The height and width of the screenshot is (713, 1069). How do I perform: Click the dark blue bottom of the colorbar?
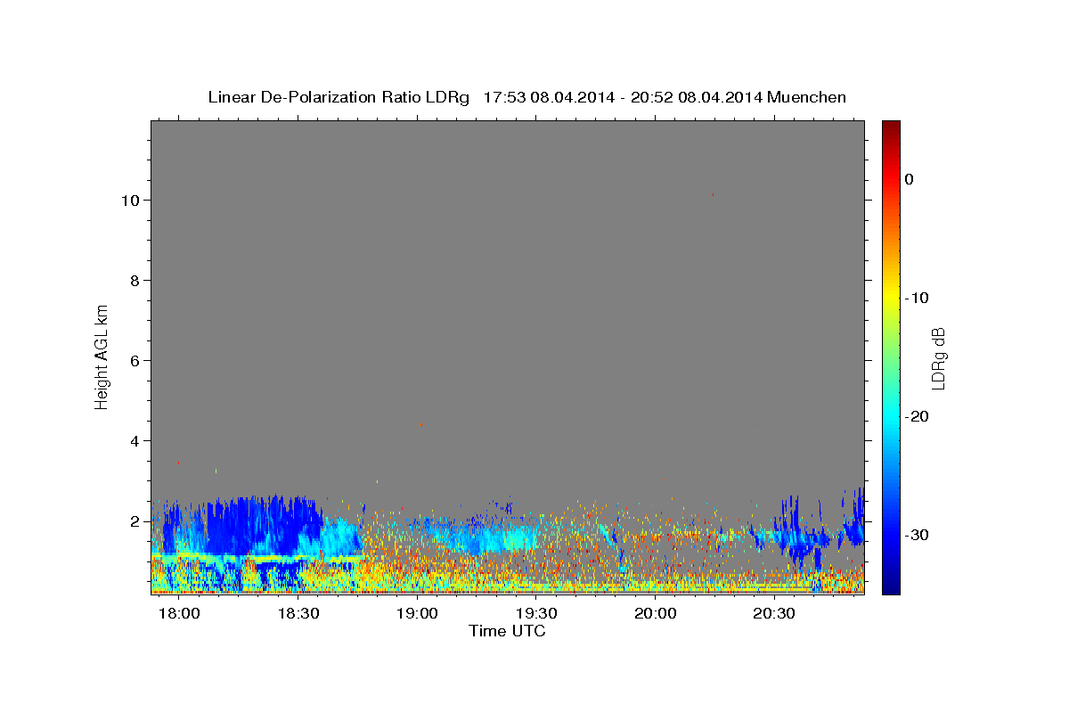point(891,584)
